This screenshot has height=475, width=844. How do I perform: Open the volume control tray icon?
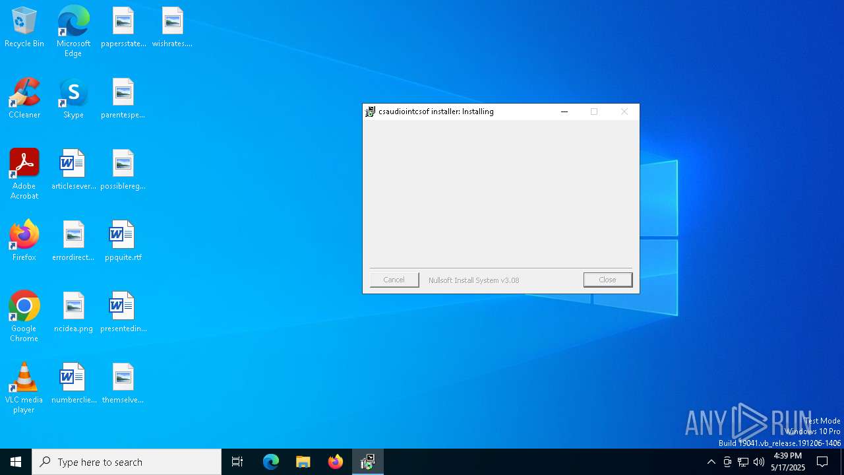[x=759, y=462]
